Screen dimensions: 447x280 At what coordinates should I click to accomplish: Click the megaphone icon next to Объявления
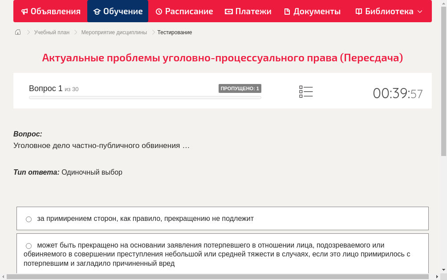tap(24, 11)
